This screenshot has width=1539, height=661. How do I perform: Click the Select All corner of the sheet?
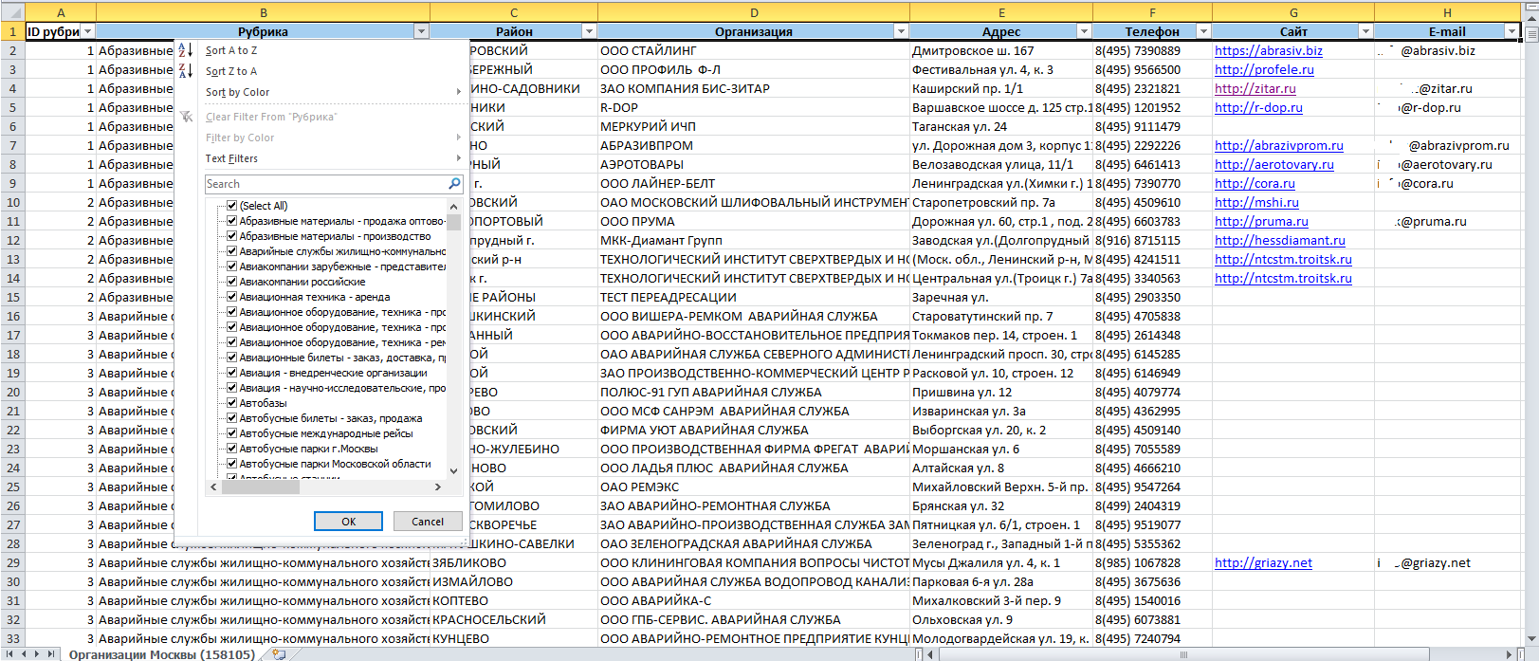pyautogui.click(x=12, y=12)
